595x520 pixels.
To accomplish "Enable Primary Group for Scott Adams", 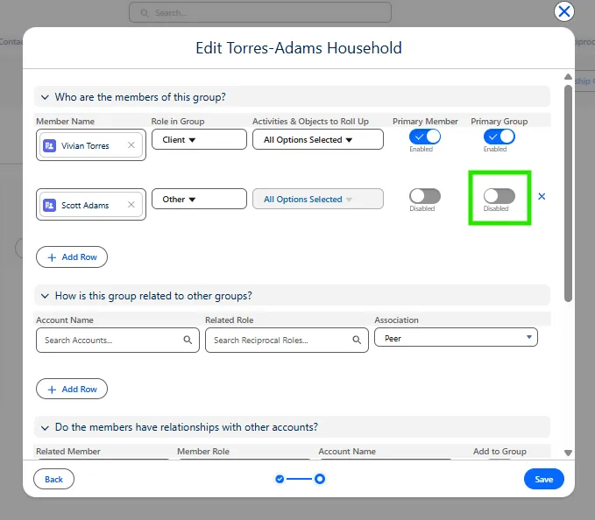I will pos(499,196).
